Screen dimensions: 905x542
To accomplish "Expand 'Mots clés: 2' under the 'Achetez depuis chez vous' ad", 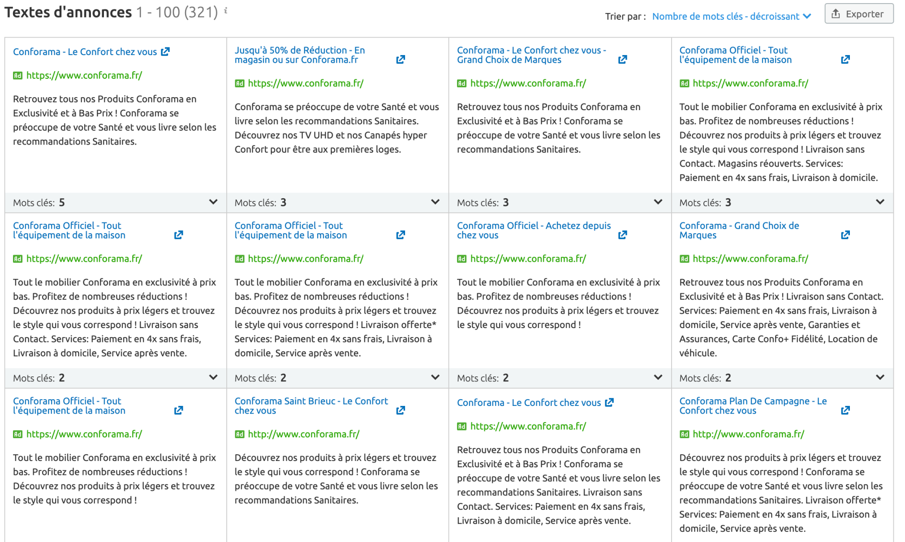I will [658, 378].
